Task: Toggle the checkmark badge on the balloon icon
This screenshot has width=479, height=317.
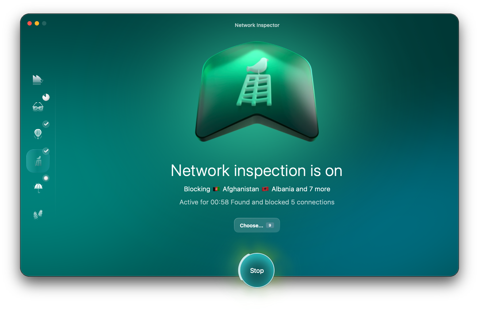Action: (46, 124)
